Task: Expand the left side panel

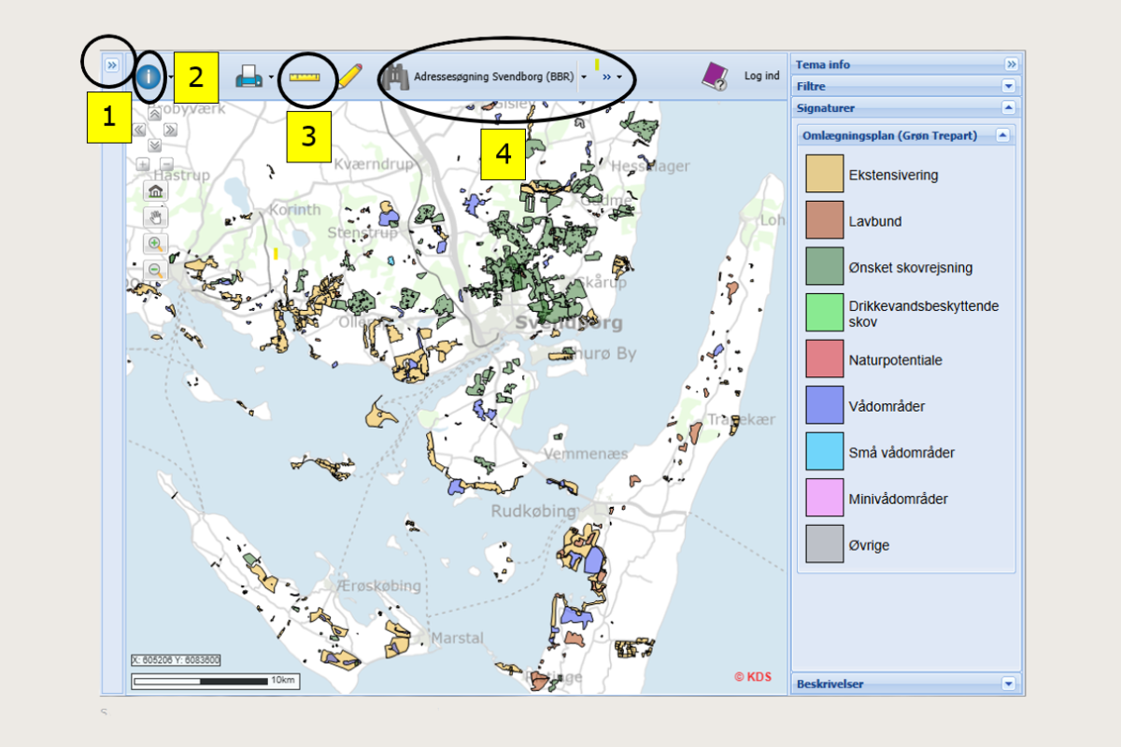Action: [x=111, y=65]
